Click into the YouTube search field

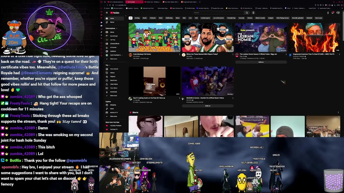pos(218,13)
